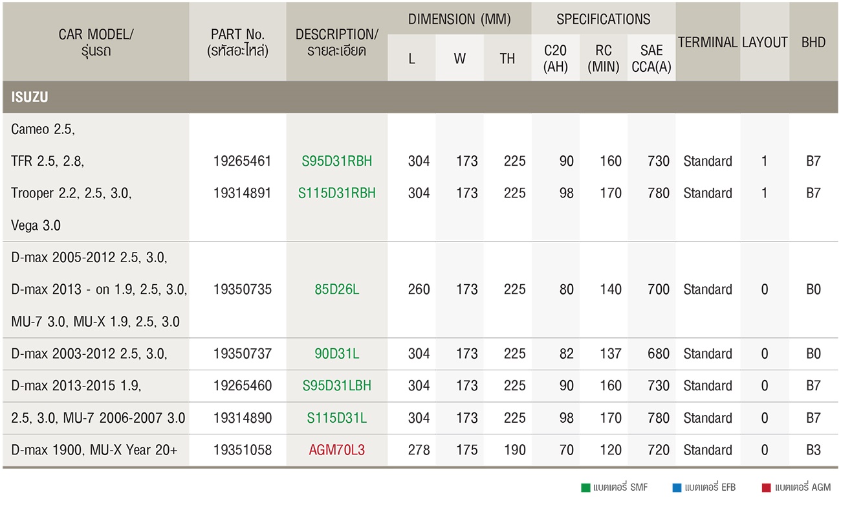The width and height of the screenshot is (841, 505).
Task: Click D-max 2005-2012 2.5, 3.0 model
Action: [x=89, y=258]
